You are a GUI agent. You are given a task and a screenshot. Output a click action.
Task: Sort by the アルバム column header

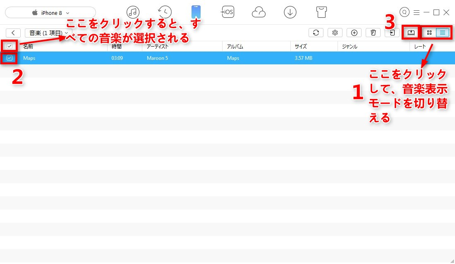point(235,46)
